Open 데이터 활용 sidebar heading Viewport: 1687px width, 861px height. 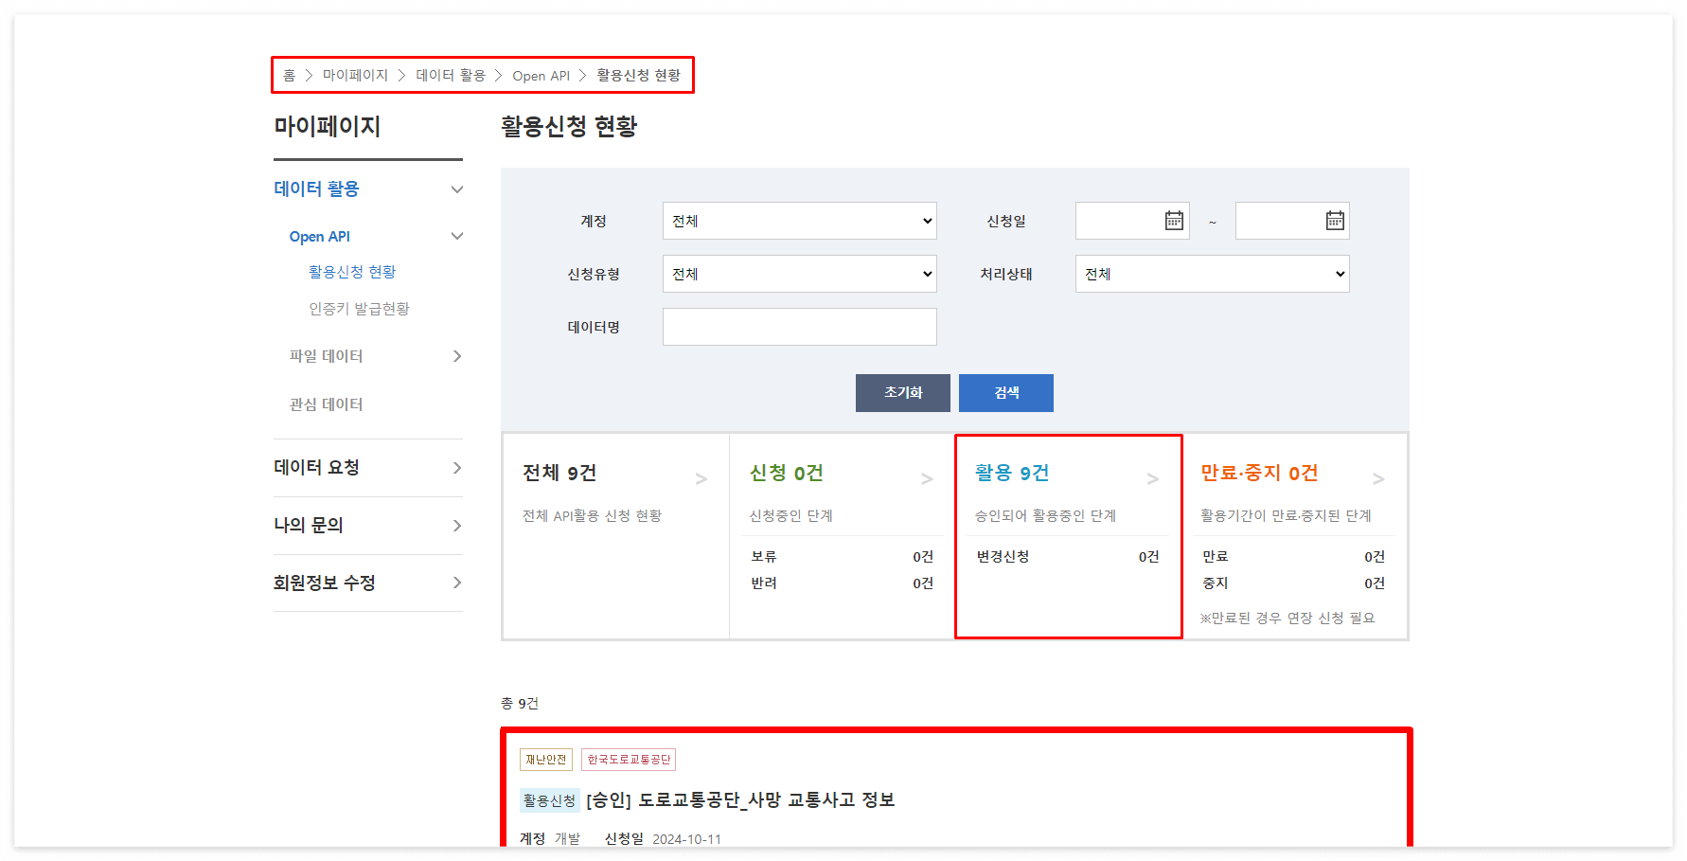pos(316,188)
